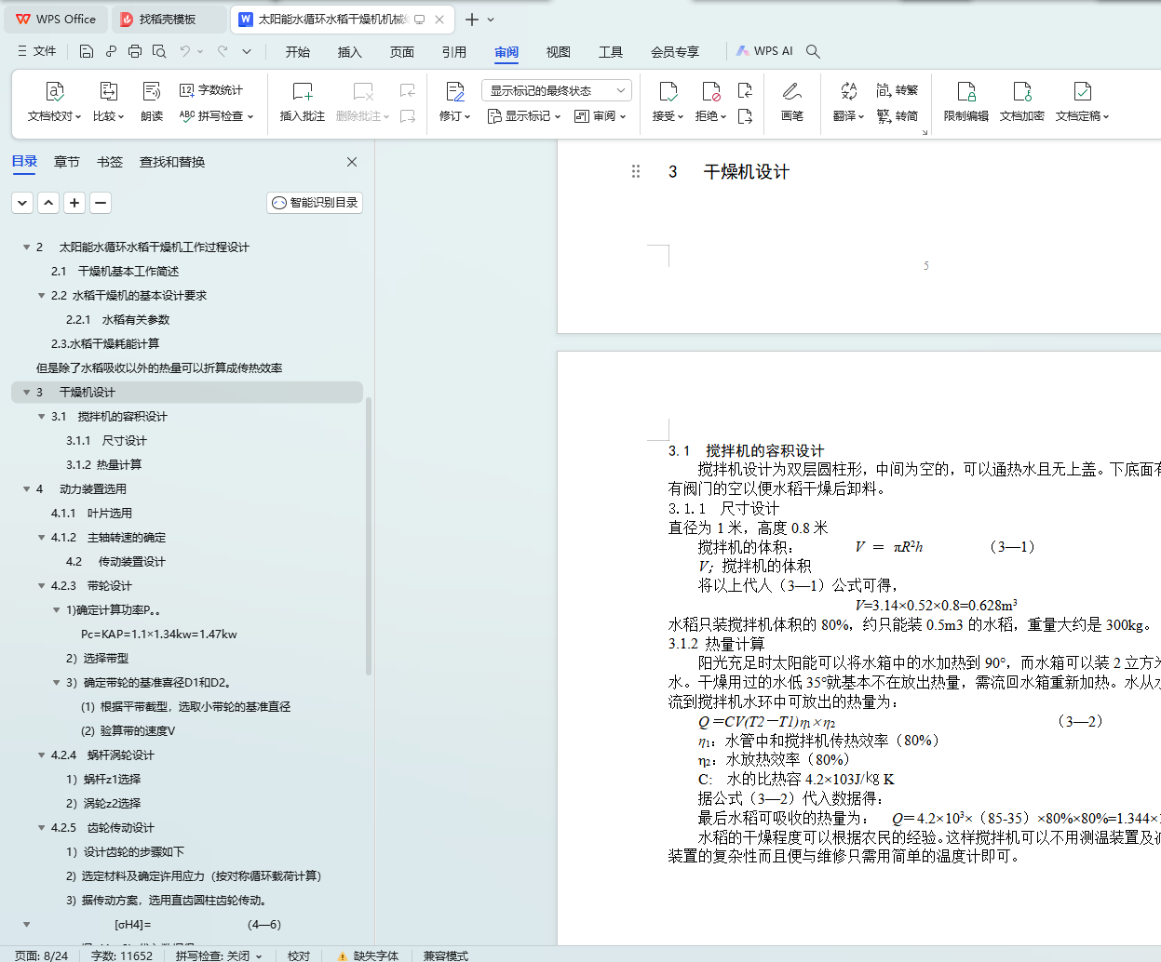
Task: Click the Print icon in quick access bar
Action: click(x=135, y=51)
